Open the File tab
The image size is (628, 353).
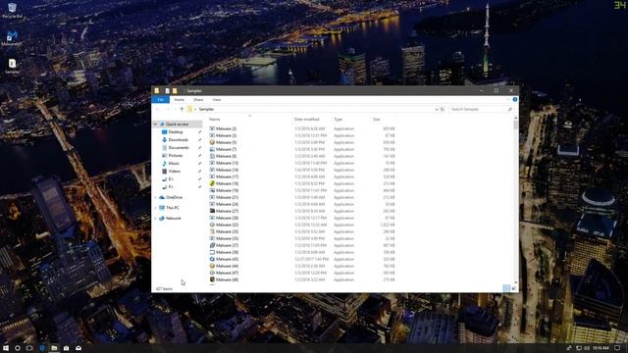click(x=161, y=100)
